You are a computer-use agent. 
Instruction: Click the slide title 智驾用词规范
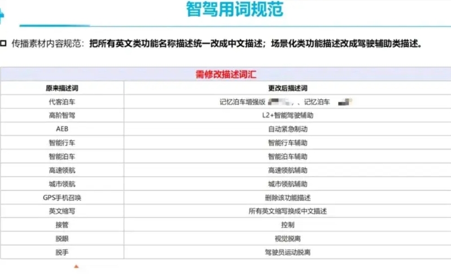(x=235, y=9)
